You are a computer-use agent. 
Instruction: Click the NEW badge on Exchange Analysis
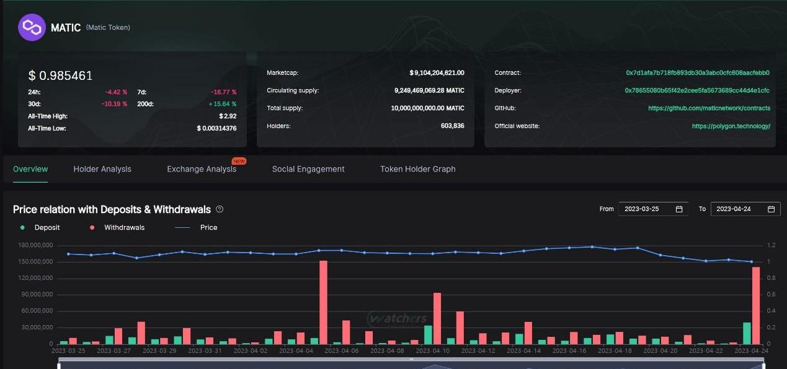[x=239, y=162]
